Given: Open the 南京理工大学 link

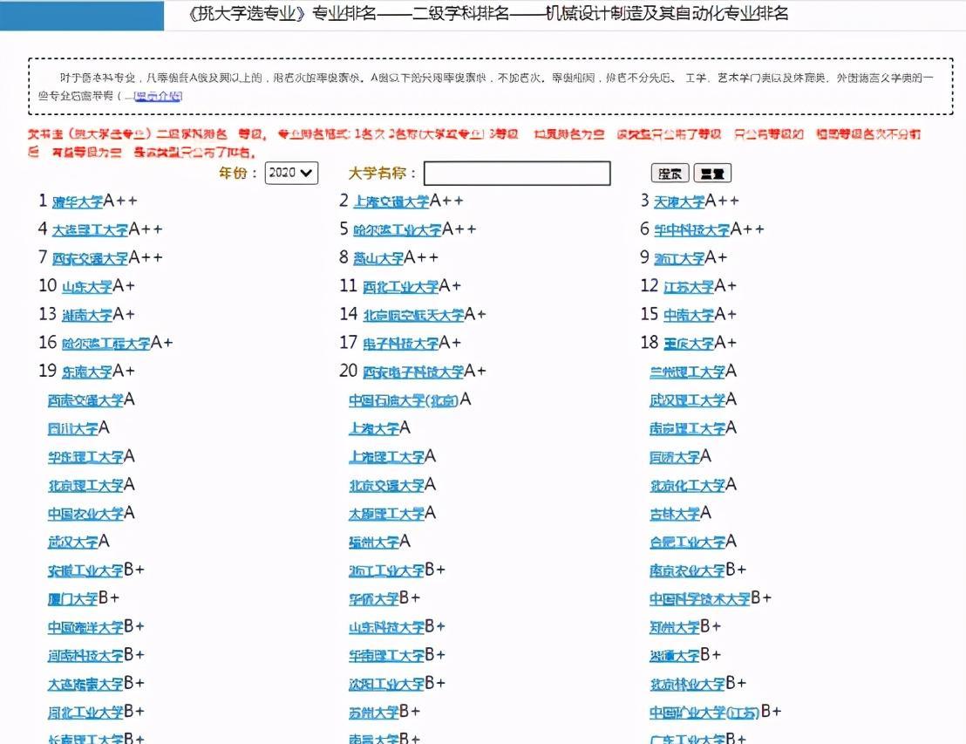Looking at the screenshot, I should pyautogui.click(x=688, y=428).
